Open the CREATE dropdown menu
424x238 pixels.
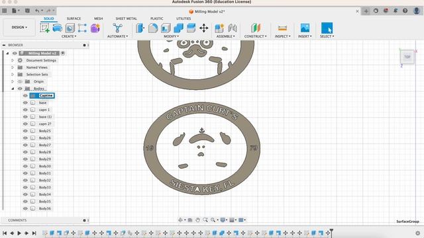pyautogui.click(x=69, y=36)
